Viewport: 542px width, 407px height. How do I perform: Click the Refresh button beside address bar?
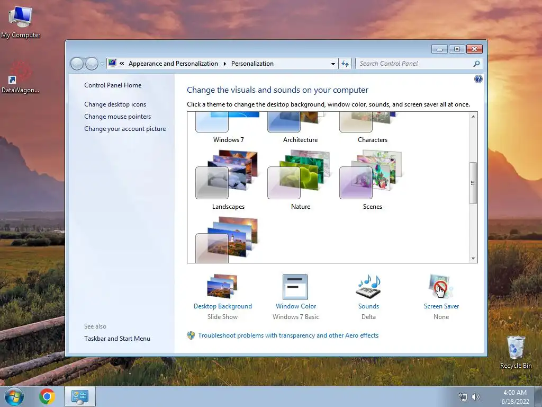point(345,64)
